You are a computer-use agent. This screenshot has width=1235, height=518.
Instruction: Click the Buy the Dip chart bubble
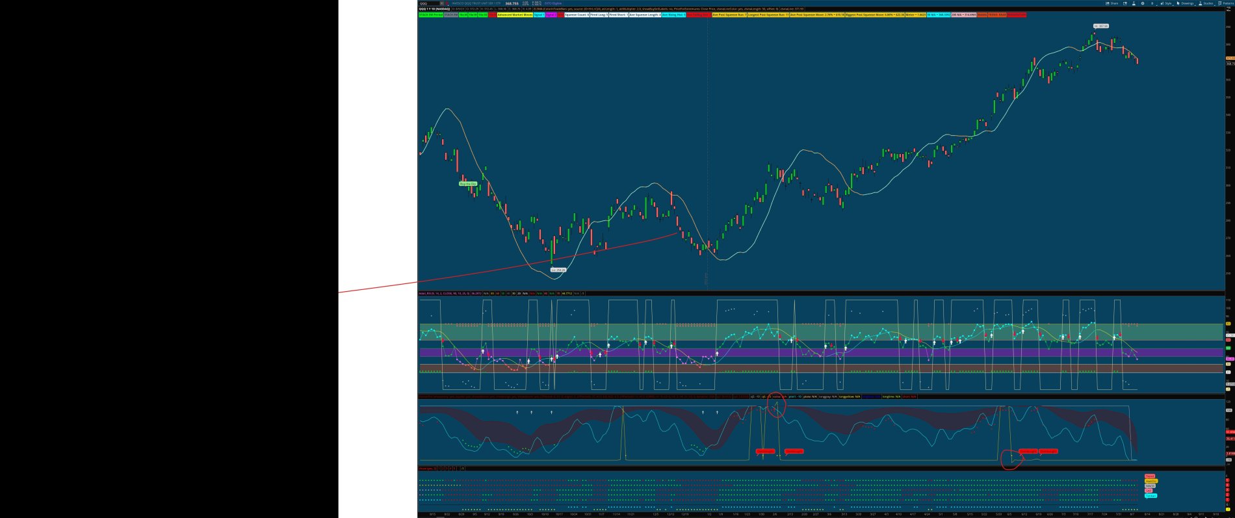(x=468, y=184)
